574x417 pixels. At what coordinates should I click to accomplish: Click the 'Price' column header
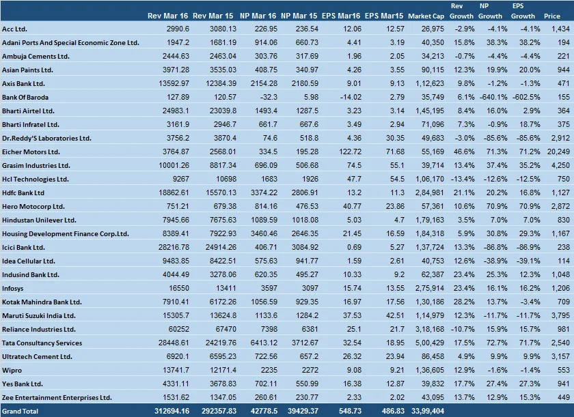pyautogui.click(x=551, y=16)
